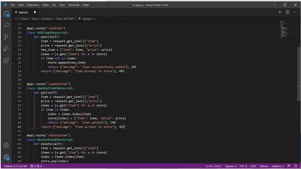
Task: Select Python 3.7.2 32-bit interpreter in status bar
Action: click(x=16, y=166)
